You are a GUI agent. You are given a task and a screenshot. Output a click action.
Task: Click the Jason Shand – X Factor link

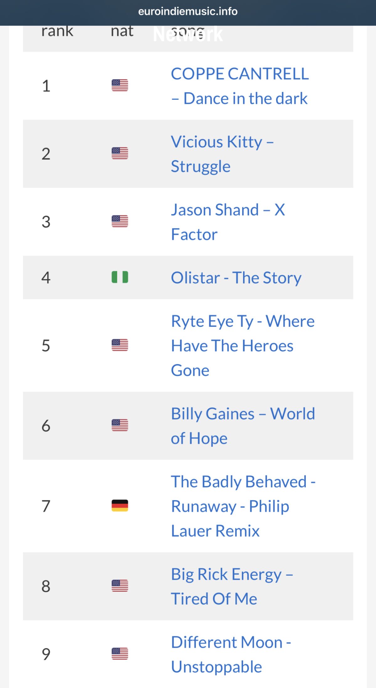coord(228,221)
